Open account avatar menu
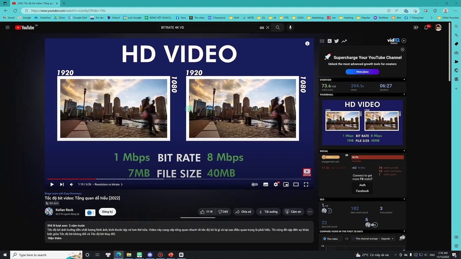This screenshot has height=259, width=461. [438, 27]
